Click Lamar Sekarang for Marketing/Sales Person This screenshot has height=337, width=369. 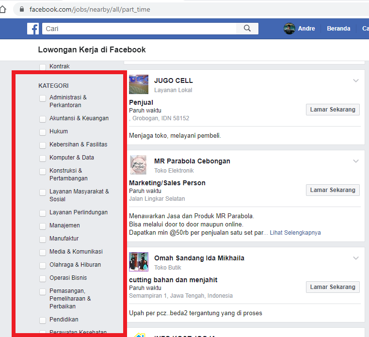(x=333, y=190)
